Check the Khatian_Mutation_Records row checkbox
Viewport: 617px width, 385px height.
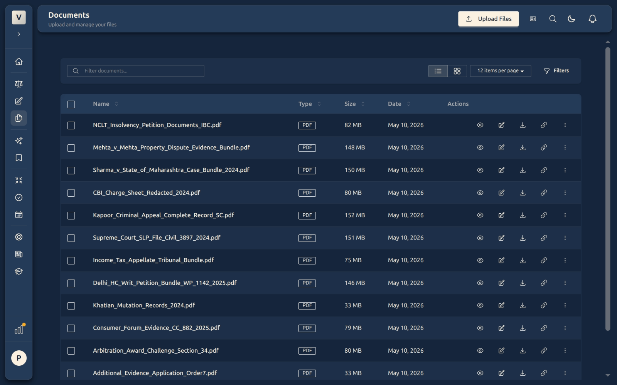(71, 306)
